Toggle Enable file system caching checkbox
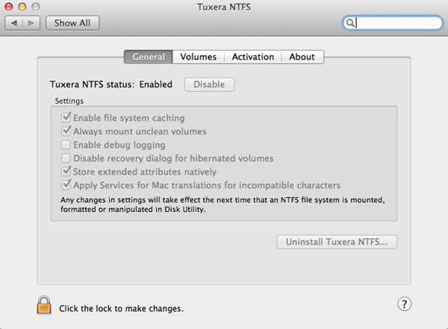 66,118
